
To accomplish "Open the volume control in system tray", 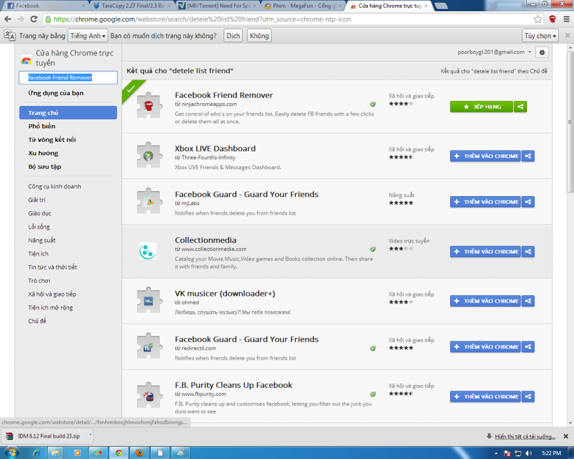I will tap(529, 453).
